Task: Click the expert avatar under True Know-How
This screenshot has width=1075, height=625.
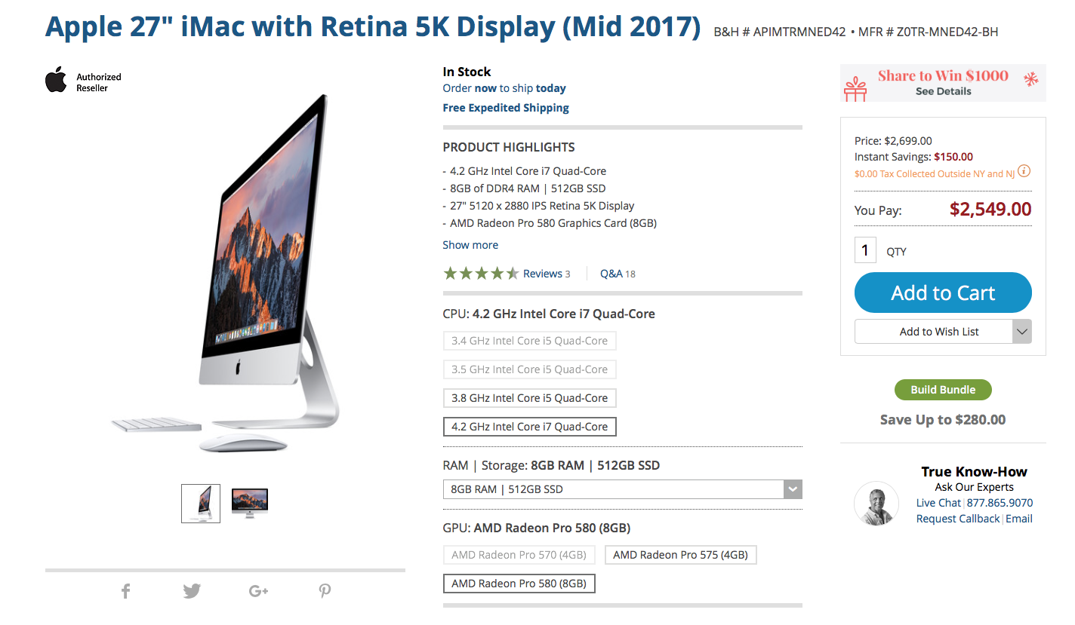Action: (876, 504)
